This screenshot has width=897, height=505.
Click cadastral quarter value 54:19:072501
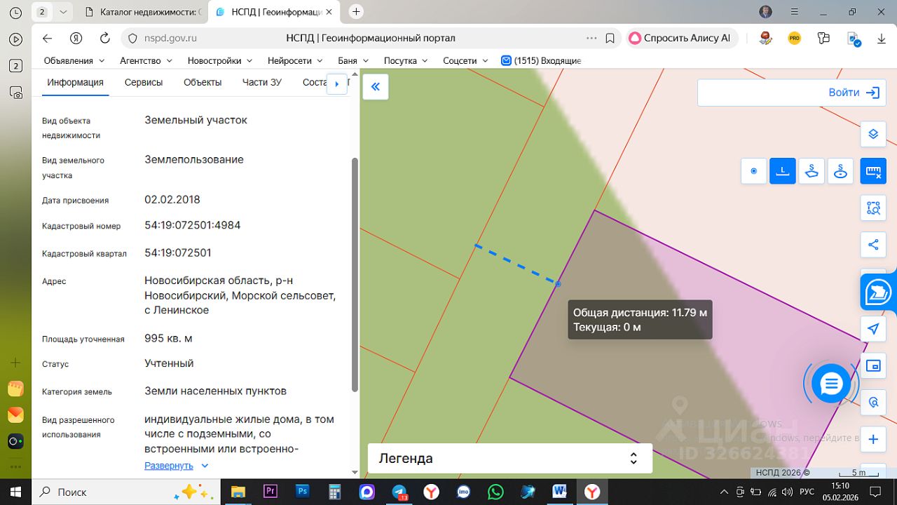pyautogui.click(x=178, y=252)
